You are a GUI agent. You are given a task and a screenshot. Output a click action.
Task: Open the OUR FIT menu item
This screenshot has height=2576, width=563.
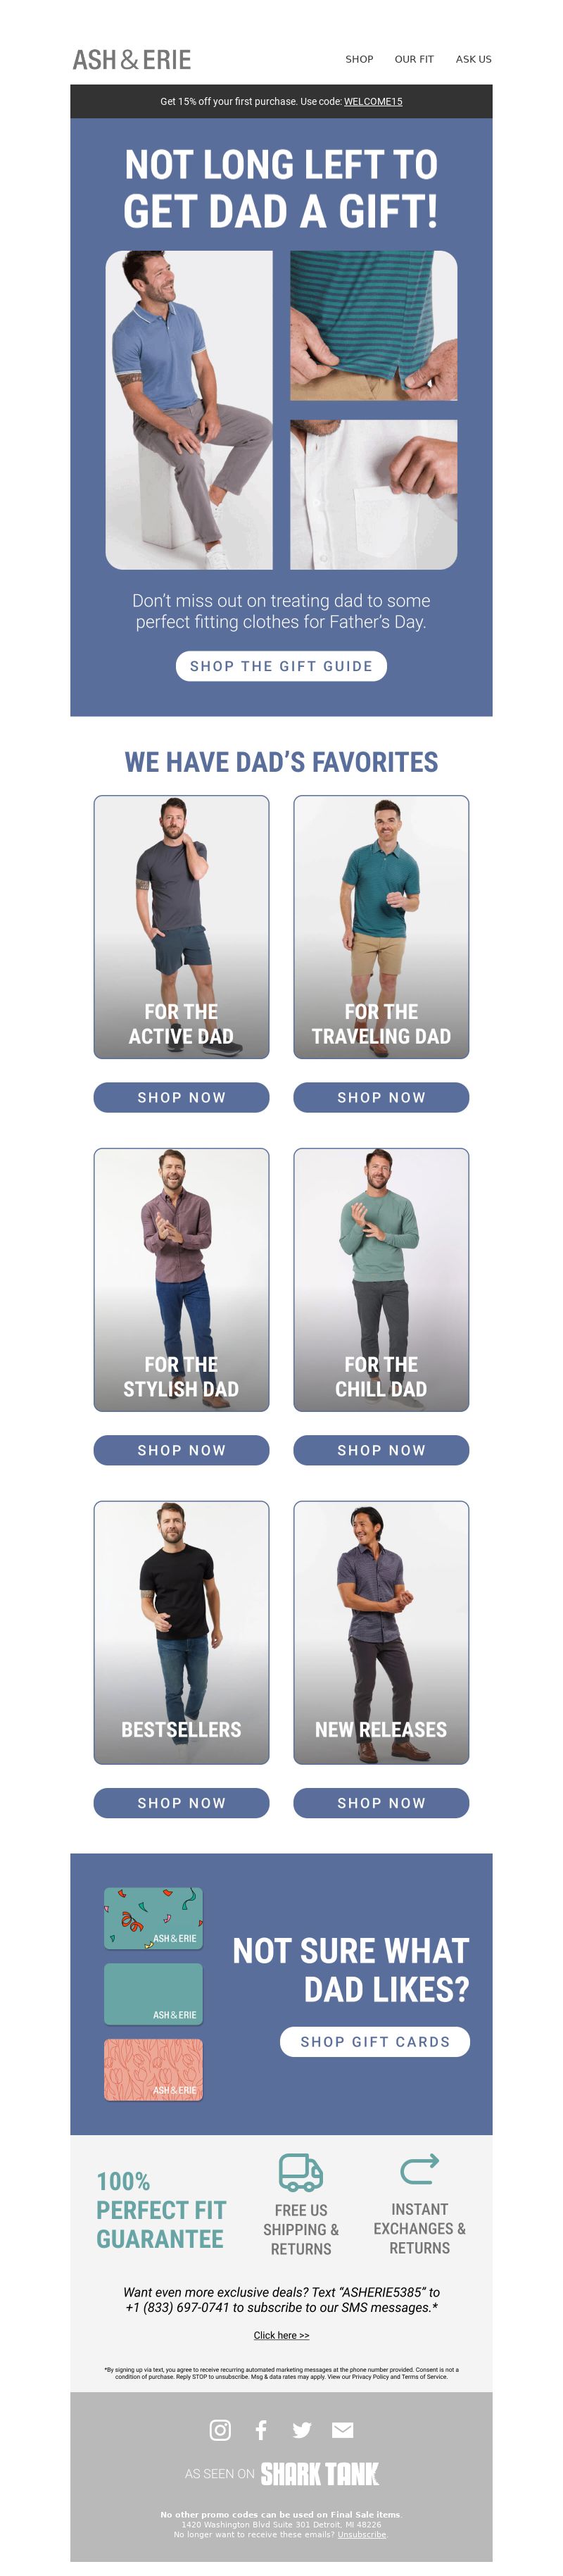click(414, 59)
